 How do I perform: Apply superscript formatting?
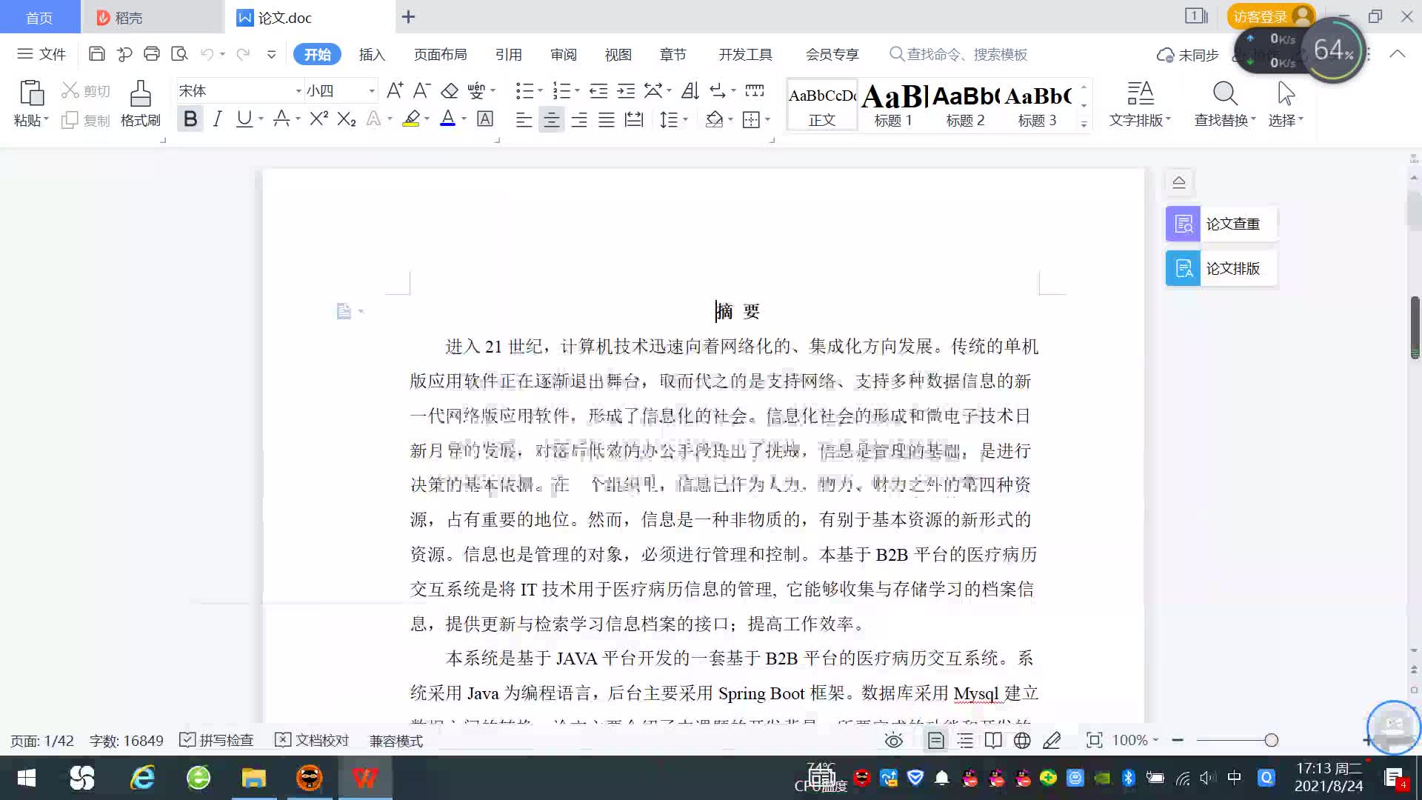click(318, 119)
